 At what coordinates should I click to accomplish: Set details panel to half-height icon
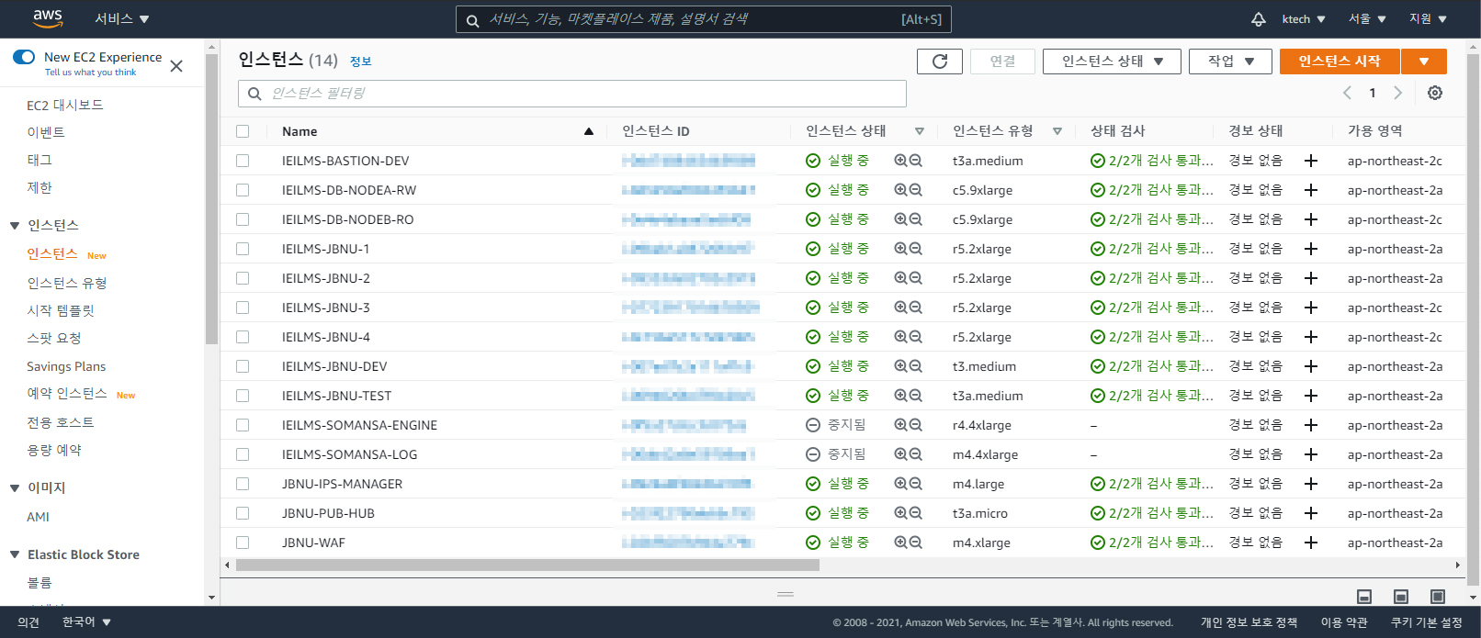point(1401,597)
